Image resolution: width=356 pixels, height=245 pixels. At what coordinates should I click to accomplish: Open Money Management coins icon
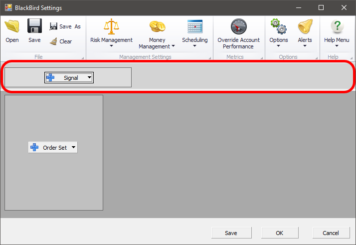point(157,26)
